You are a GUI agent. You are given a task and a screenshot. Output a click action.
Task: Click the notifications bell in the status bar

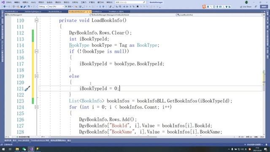(266, 144)
